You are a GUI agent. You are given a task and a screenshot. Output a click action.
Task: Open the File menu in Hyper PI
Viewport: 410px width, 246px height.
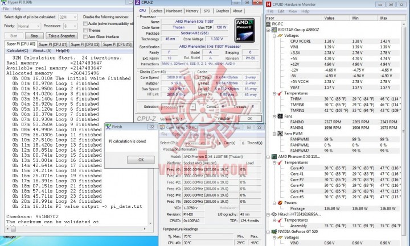coord(6,9)
